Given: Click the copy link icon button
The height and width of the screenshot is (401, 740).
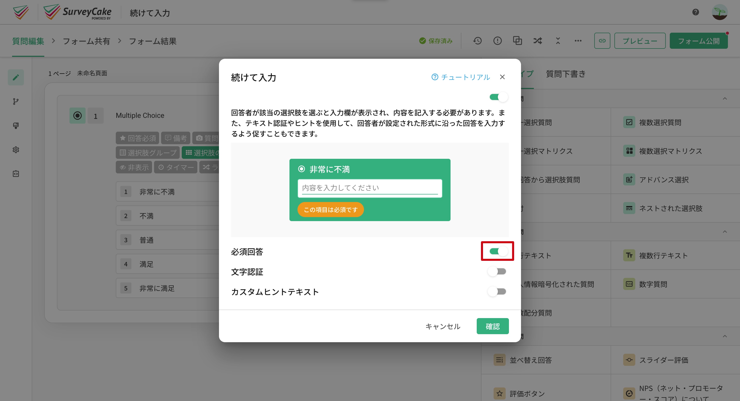Looking at the screenshot, I should coord(602,41).
